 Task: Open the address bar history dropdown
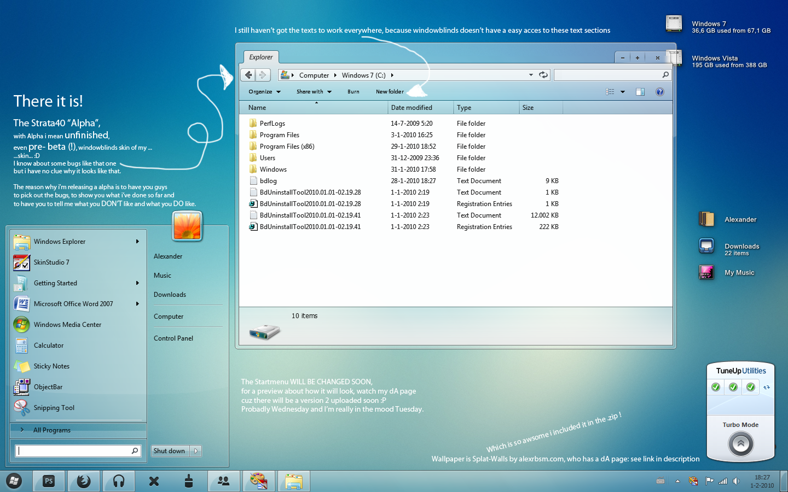tap(531, 75)
